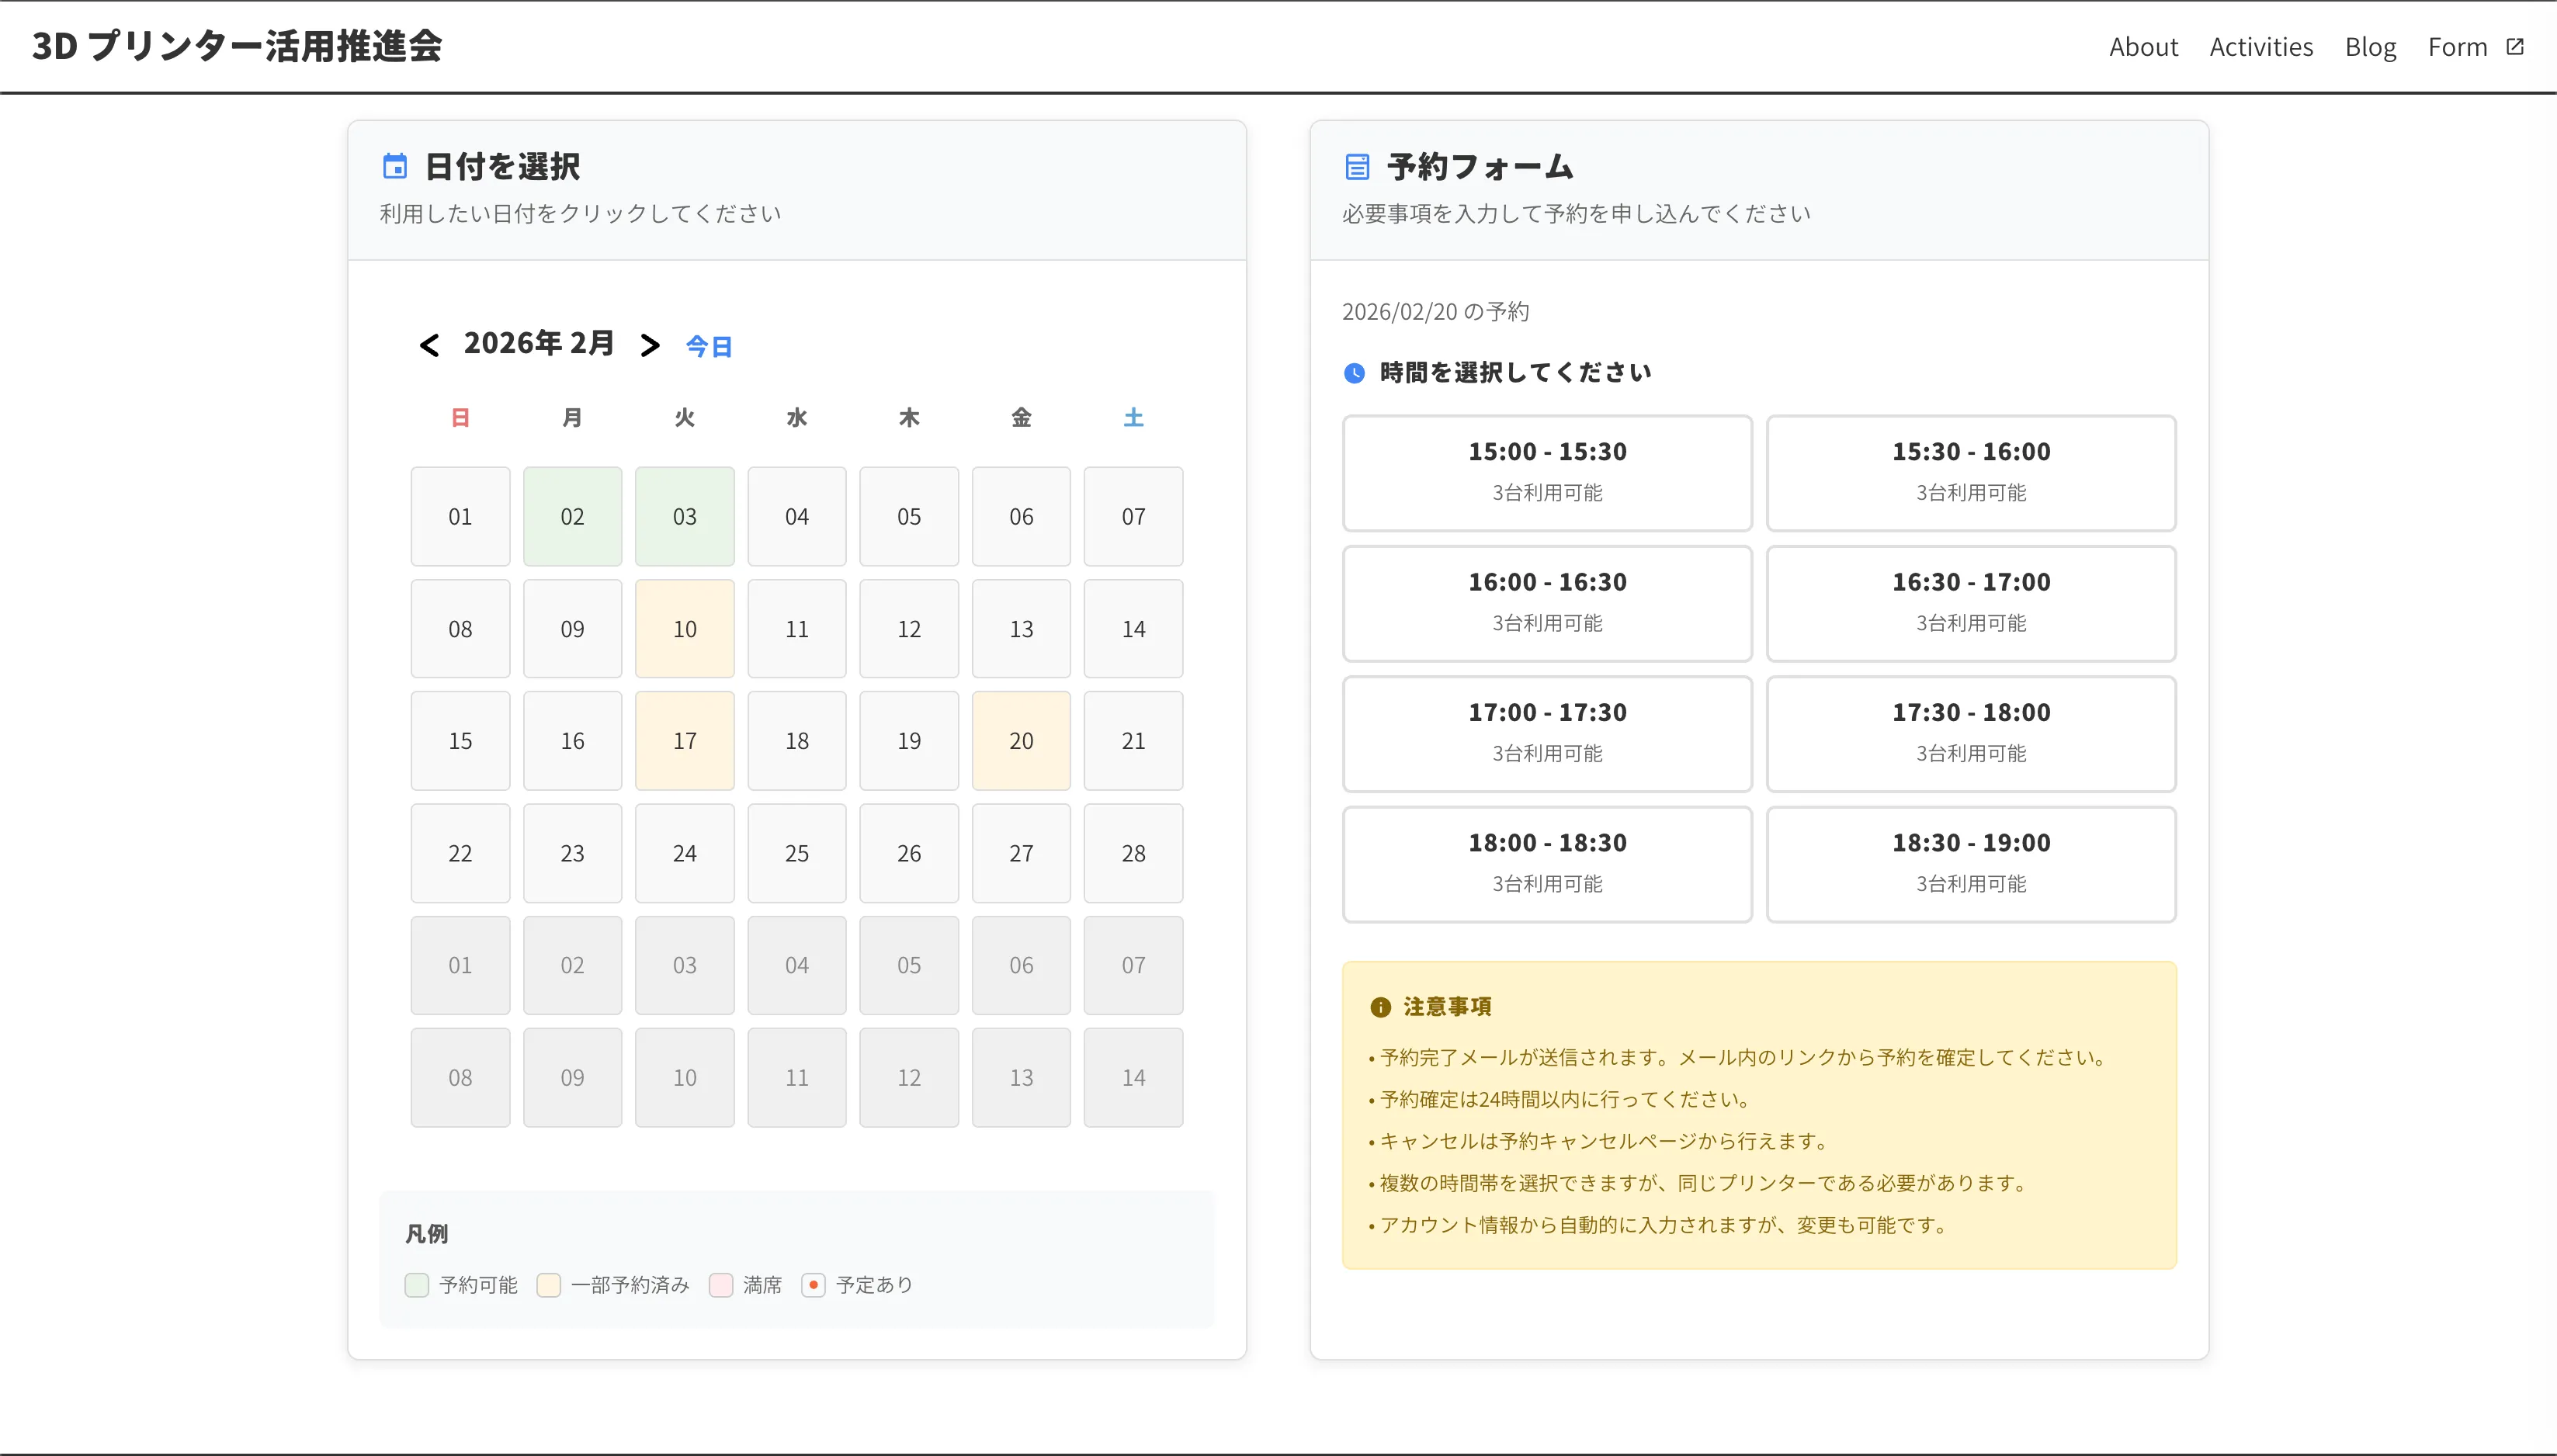The height and width of the screenshot is (1456, 2557).
Task: Select calendar date 28
Action: [1133, 853]
